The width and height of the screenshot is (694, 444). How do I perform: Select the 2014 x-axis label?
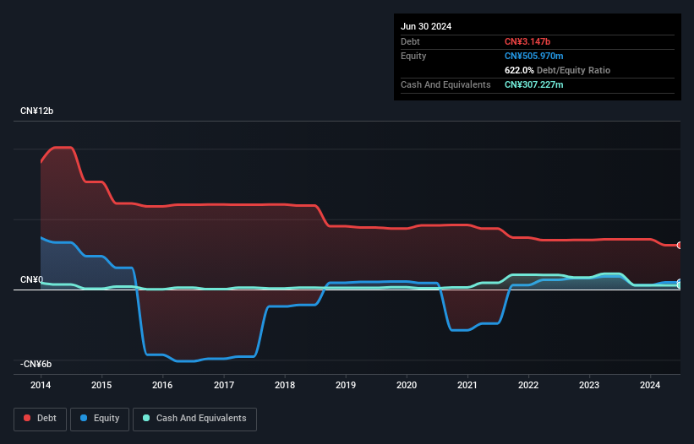[x=41, y=385]
